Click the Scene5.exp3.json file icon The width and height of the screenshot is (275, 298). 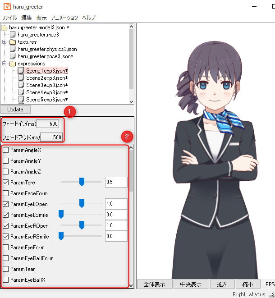pyautogui.click(x=21, y=99)
